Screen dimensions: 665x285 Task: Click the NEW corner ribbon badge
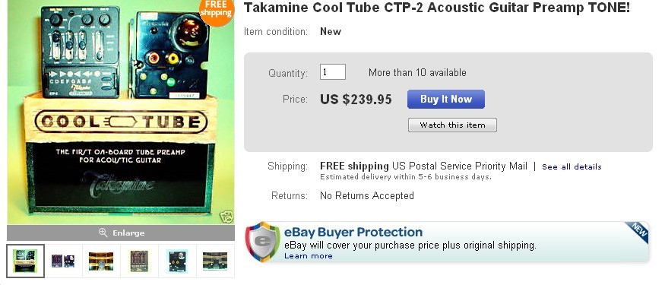click(638, 232)
